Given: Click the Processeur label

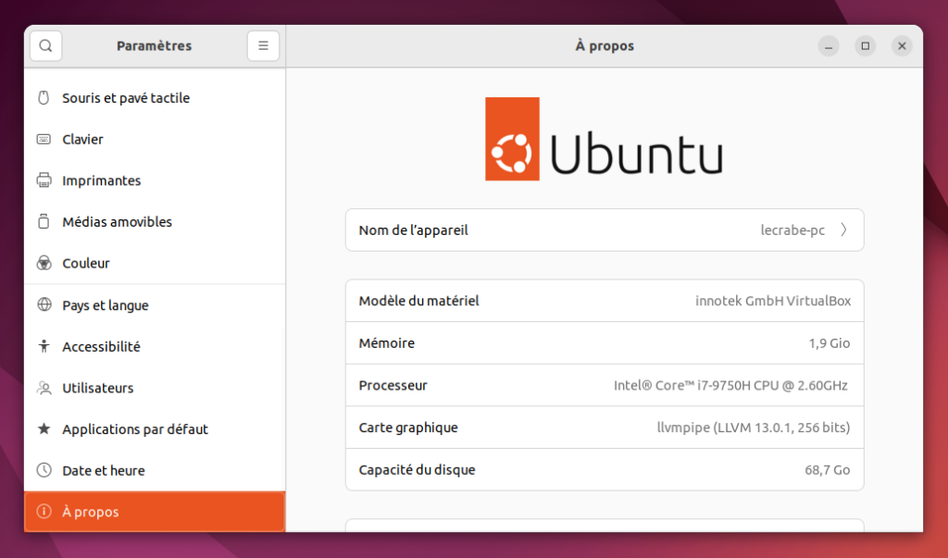Looking at the screenshot, I should [393, 385].
